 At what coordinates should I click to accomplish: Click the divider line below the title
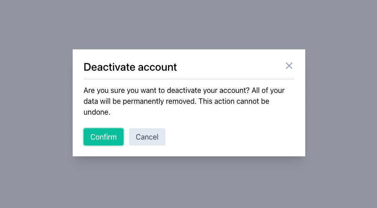pos(189,79)
